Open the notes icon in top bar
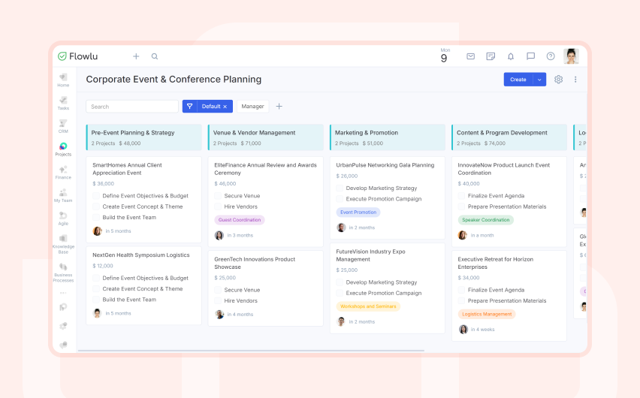Image resolution: width=640 pixels, height=398 pixels. click(x=491, y=56)
